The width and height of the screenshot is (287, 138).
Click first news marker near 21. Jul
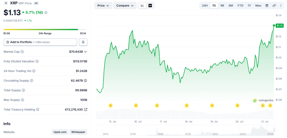[x=263, y=105]
